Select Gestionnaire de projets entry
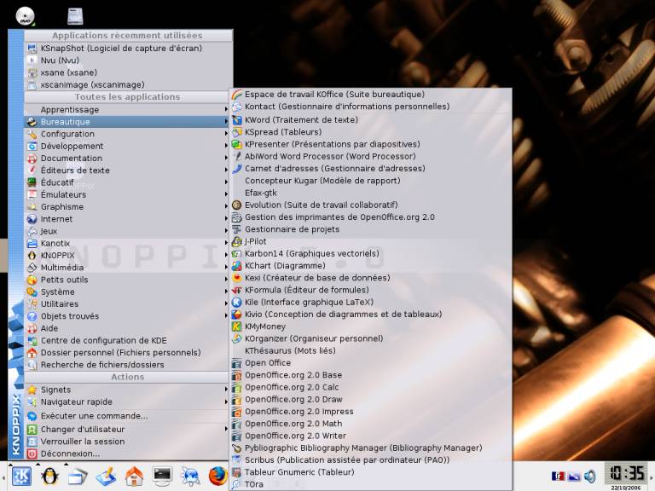Image resolution: width=655 pixels, height=491 pixels. tap(370, 229)
